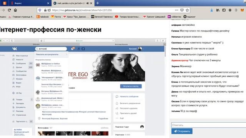Open the downloads arrow icon
This screenshot has width=246, height=138.
click(x=212, y=10)
